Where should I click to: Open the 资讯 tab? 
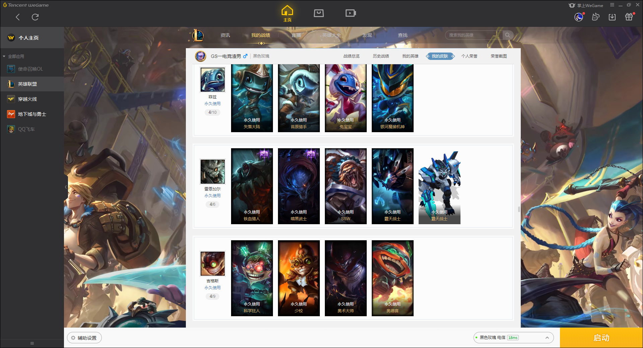[x=225, y=35]
